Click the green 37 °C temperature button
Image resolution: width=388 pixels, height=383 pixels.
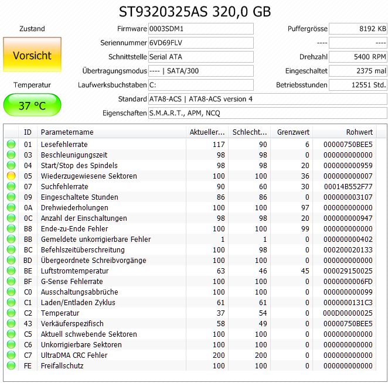point(32,105)
